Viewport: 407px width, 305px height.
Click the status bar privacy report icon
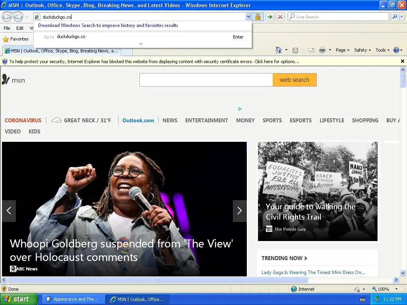pos(4,289)
